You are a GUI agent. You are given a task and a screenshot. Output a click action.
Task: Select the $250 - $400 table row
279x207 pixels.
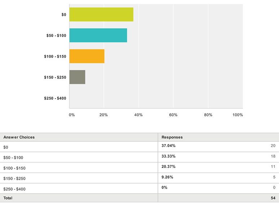click(139, 189)
